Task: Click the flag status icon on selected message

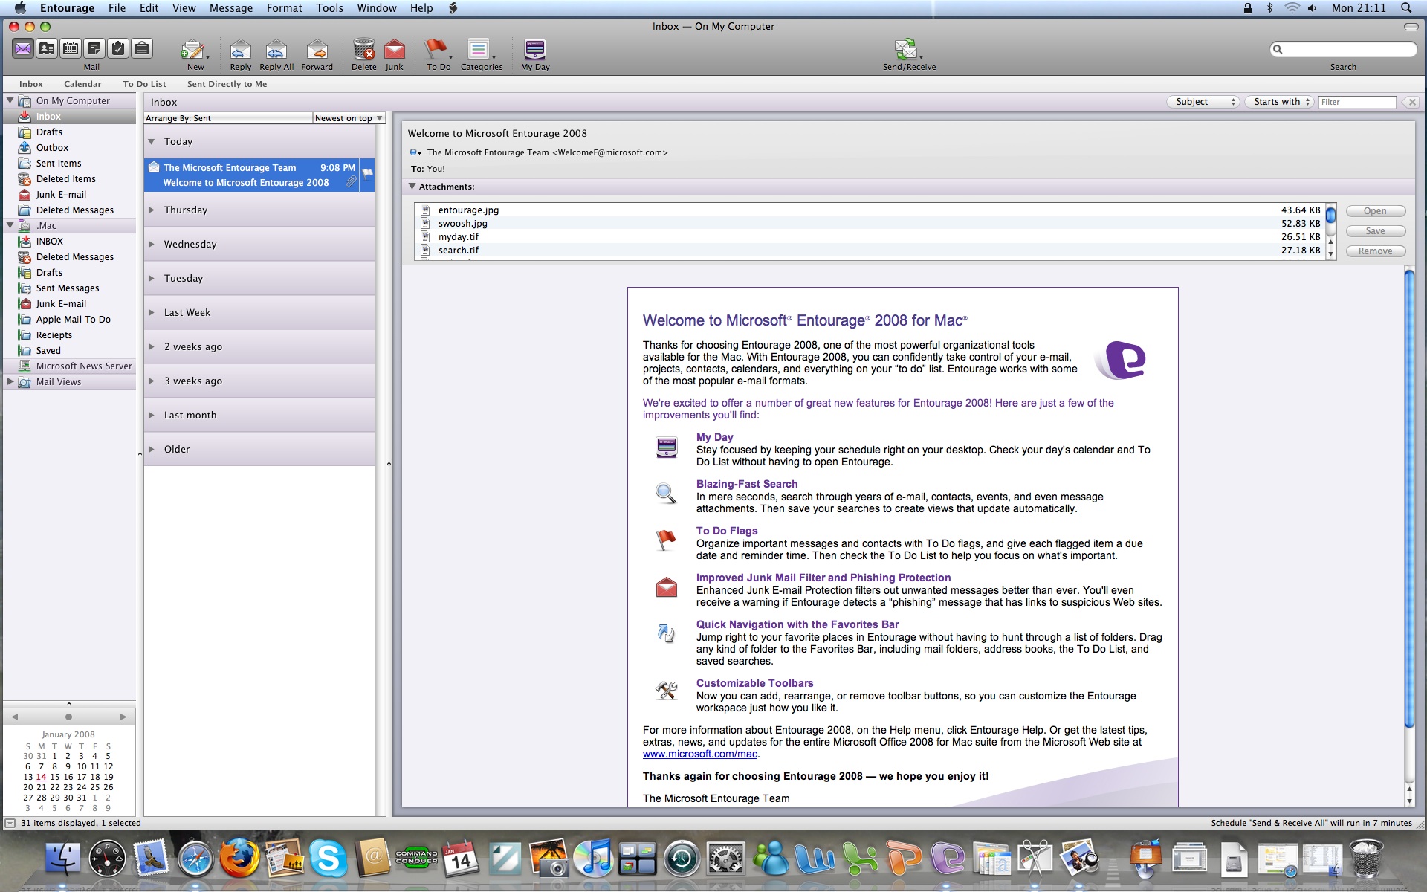Action: coord(367,173)
